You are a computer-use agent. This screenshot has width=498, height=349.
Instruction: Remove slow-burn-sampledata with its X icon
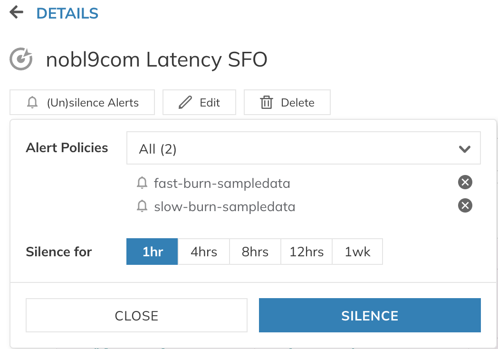click(x=465, y=205)
